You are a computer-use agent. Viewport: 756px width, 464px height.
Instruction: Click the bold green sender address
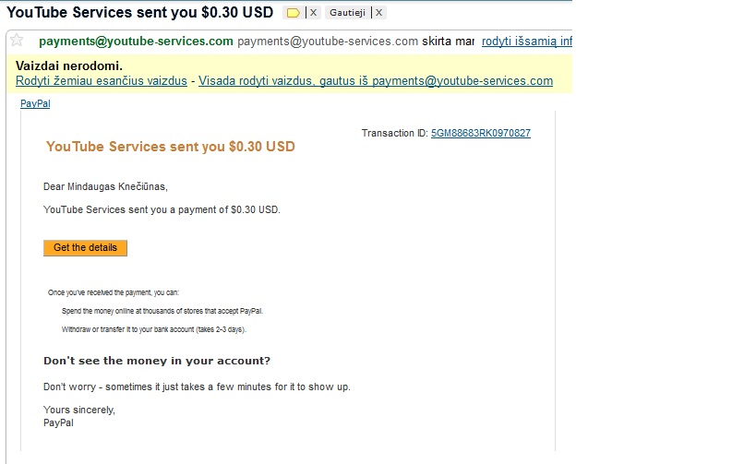pyautogui.click(x=136, y=42)
